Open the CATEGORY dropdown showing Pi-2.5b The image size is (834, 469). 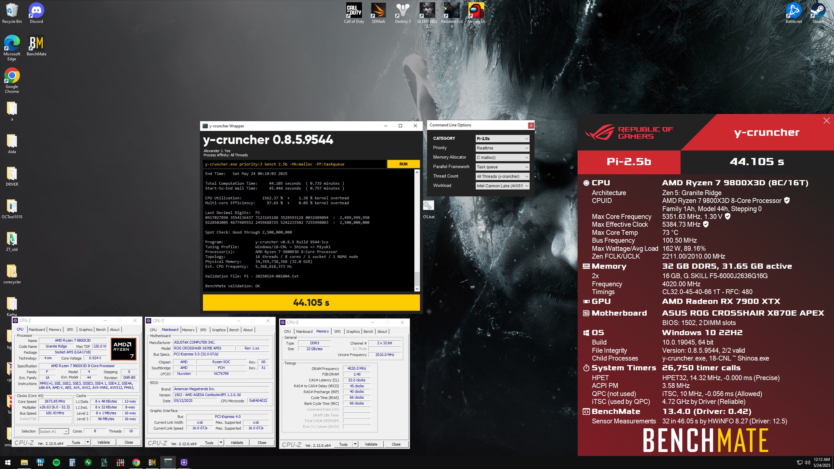click(x=502, y=138)
